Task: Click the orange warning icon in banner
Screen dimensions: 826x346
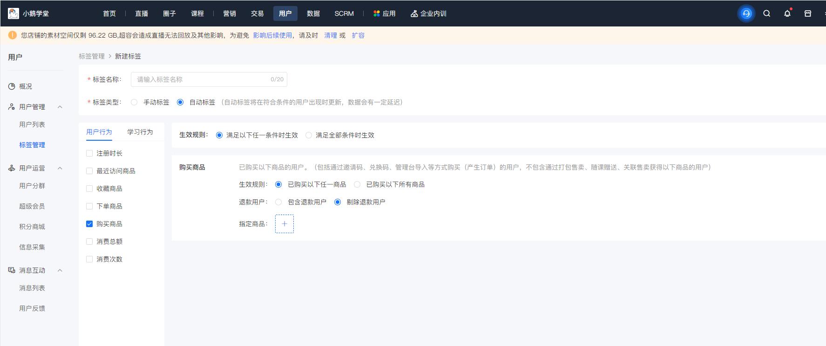Action: 13,35
